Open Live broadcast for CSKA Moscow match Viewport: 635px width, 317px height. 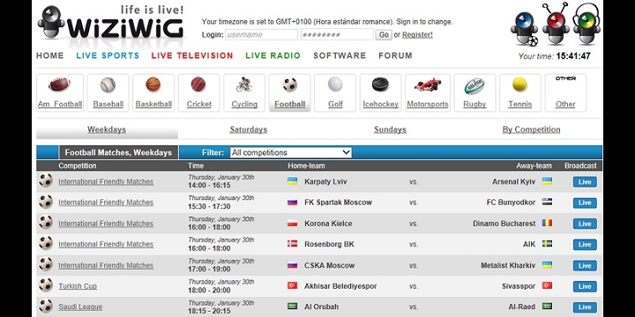[585, 266]
